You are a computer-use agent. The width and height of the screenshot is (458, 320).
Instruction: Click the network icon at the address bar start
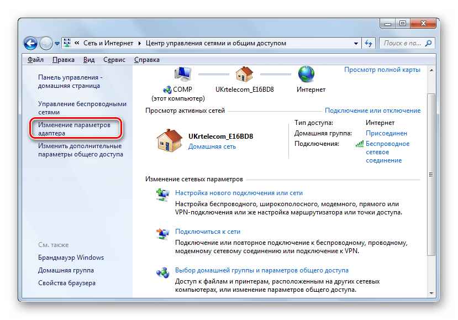click(x=67, y=43)
